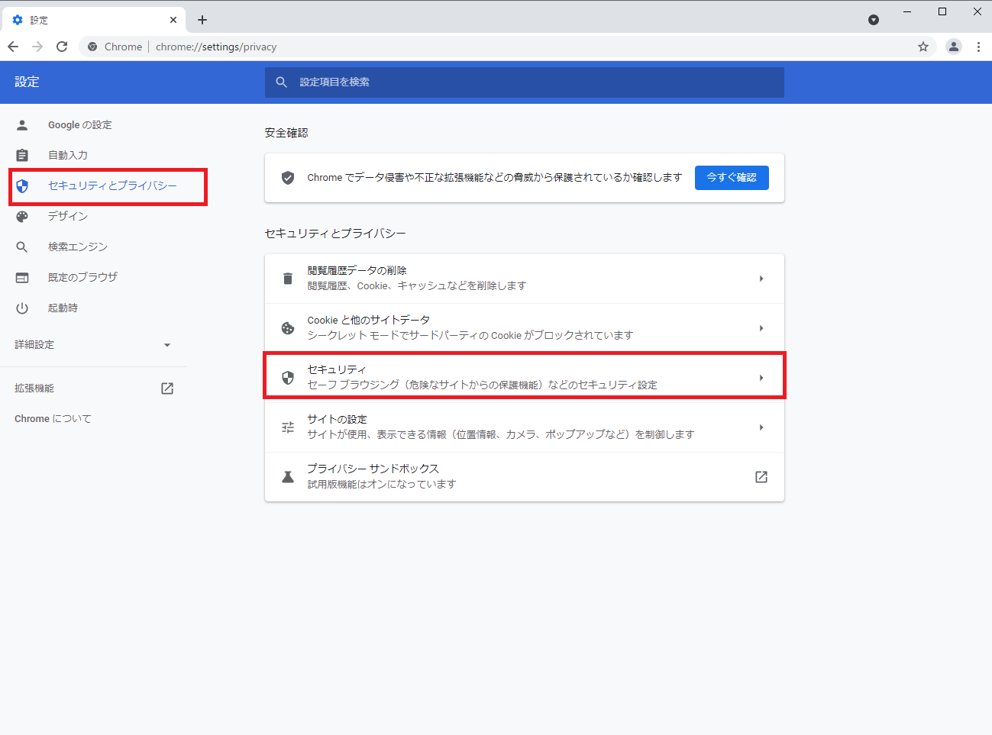Click the Privacy Sandbox external link icon
The width and height of the screenshot is (992, 735).
click(x=761, y=477)
